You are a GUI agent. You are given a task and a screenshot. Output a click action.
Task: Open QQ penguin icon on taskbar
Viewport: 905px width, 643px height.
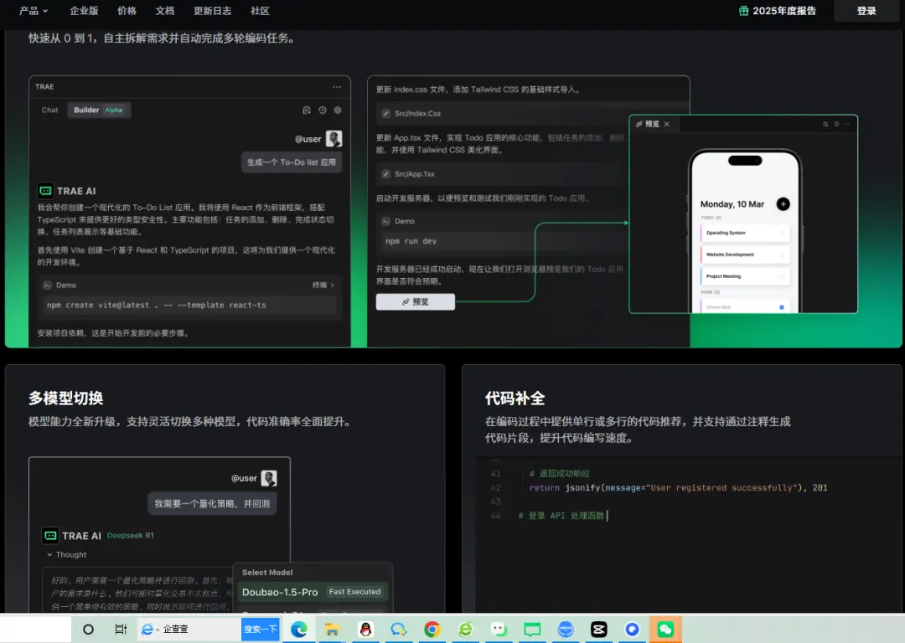tap(365, 629)
